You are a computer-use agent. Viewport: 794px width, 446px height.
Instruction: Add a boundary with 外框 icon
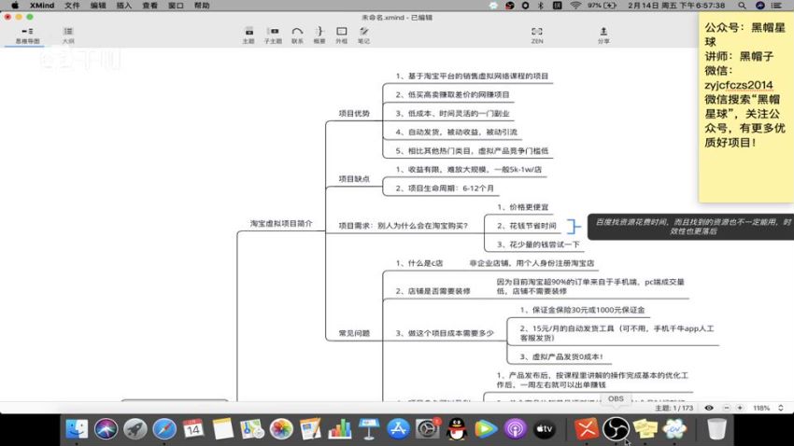click(342, 34)
